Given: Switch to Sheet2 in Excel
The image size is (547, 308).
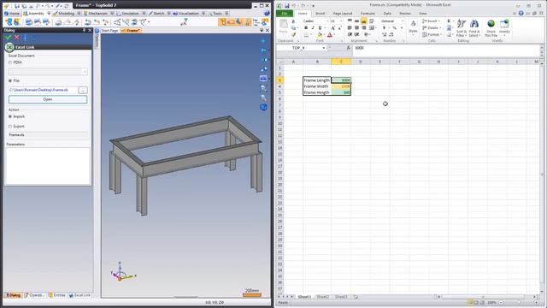Looking at the screenshot, I should tap(323, 297).
